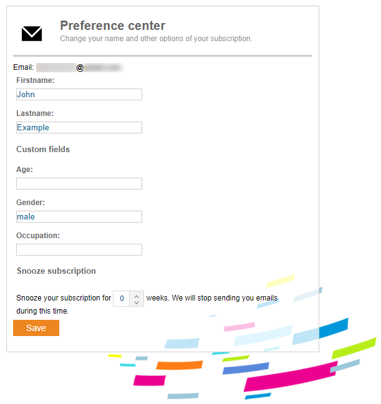Click the Age label
The image size is (381, 404).
click(x=24, y=170)
